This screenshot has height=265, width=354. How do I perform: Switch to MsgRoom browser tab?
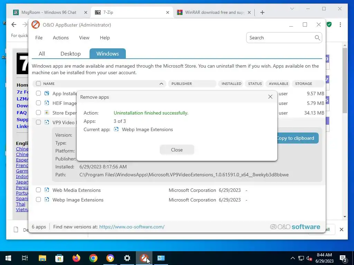(48, 12)
